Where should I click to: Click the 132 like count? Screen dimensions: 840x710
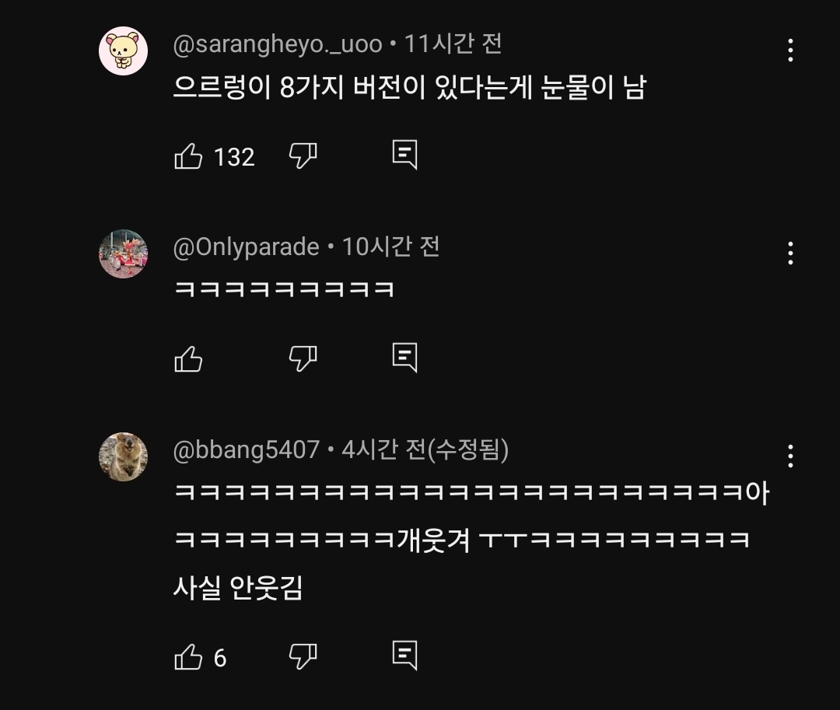tap(234, 157)
